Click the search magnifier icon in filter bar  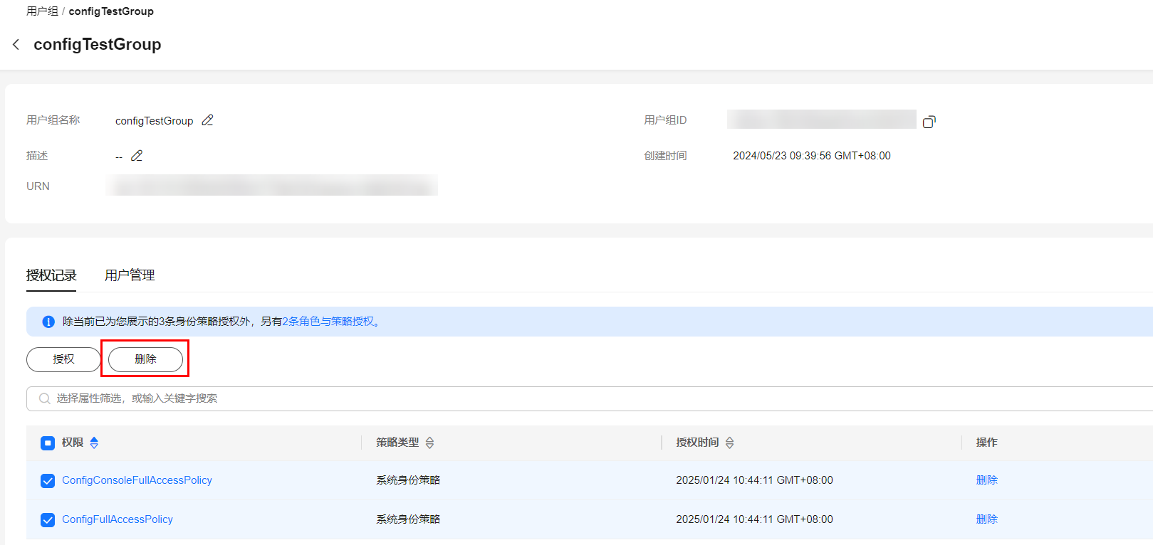pos(44,398)
